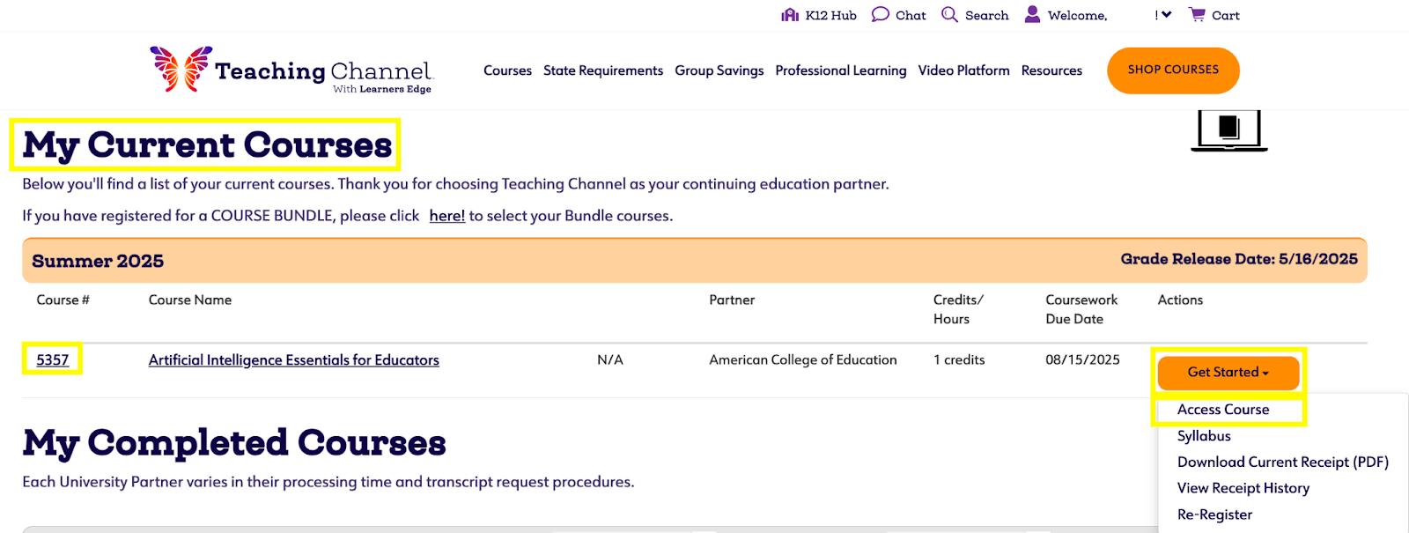Click the 'here!' course bundle link

click(x=446, y=216)
